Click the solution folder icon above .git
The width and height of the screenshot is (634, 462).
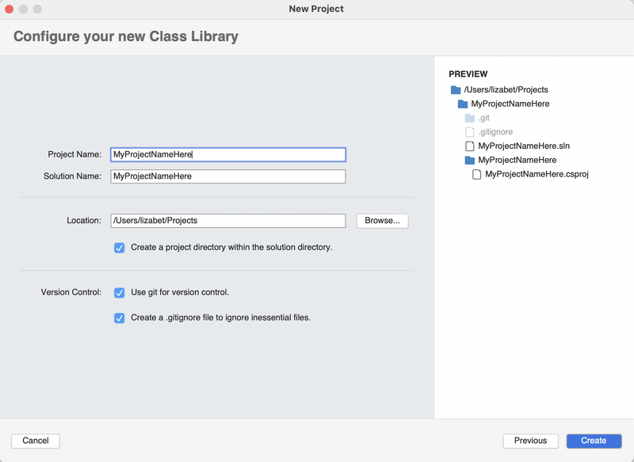coord(463,104)
